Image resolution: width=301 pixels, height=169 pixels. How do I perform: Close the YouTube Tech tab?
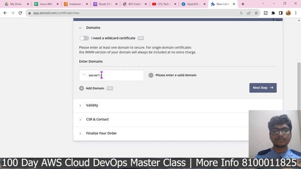[x=175, y=4]
